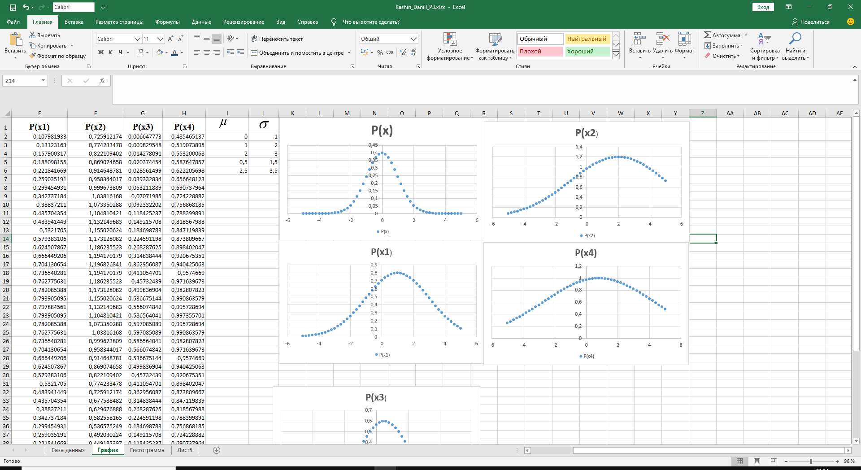
Task: Decrease decimal places
Action: point(413,52)
